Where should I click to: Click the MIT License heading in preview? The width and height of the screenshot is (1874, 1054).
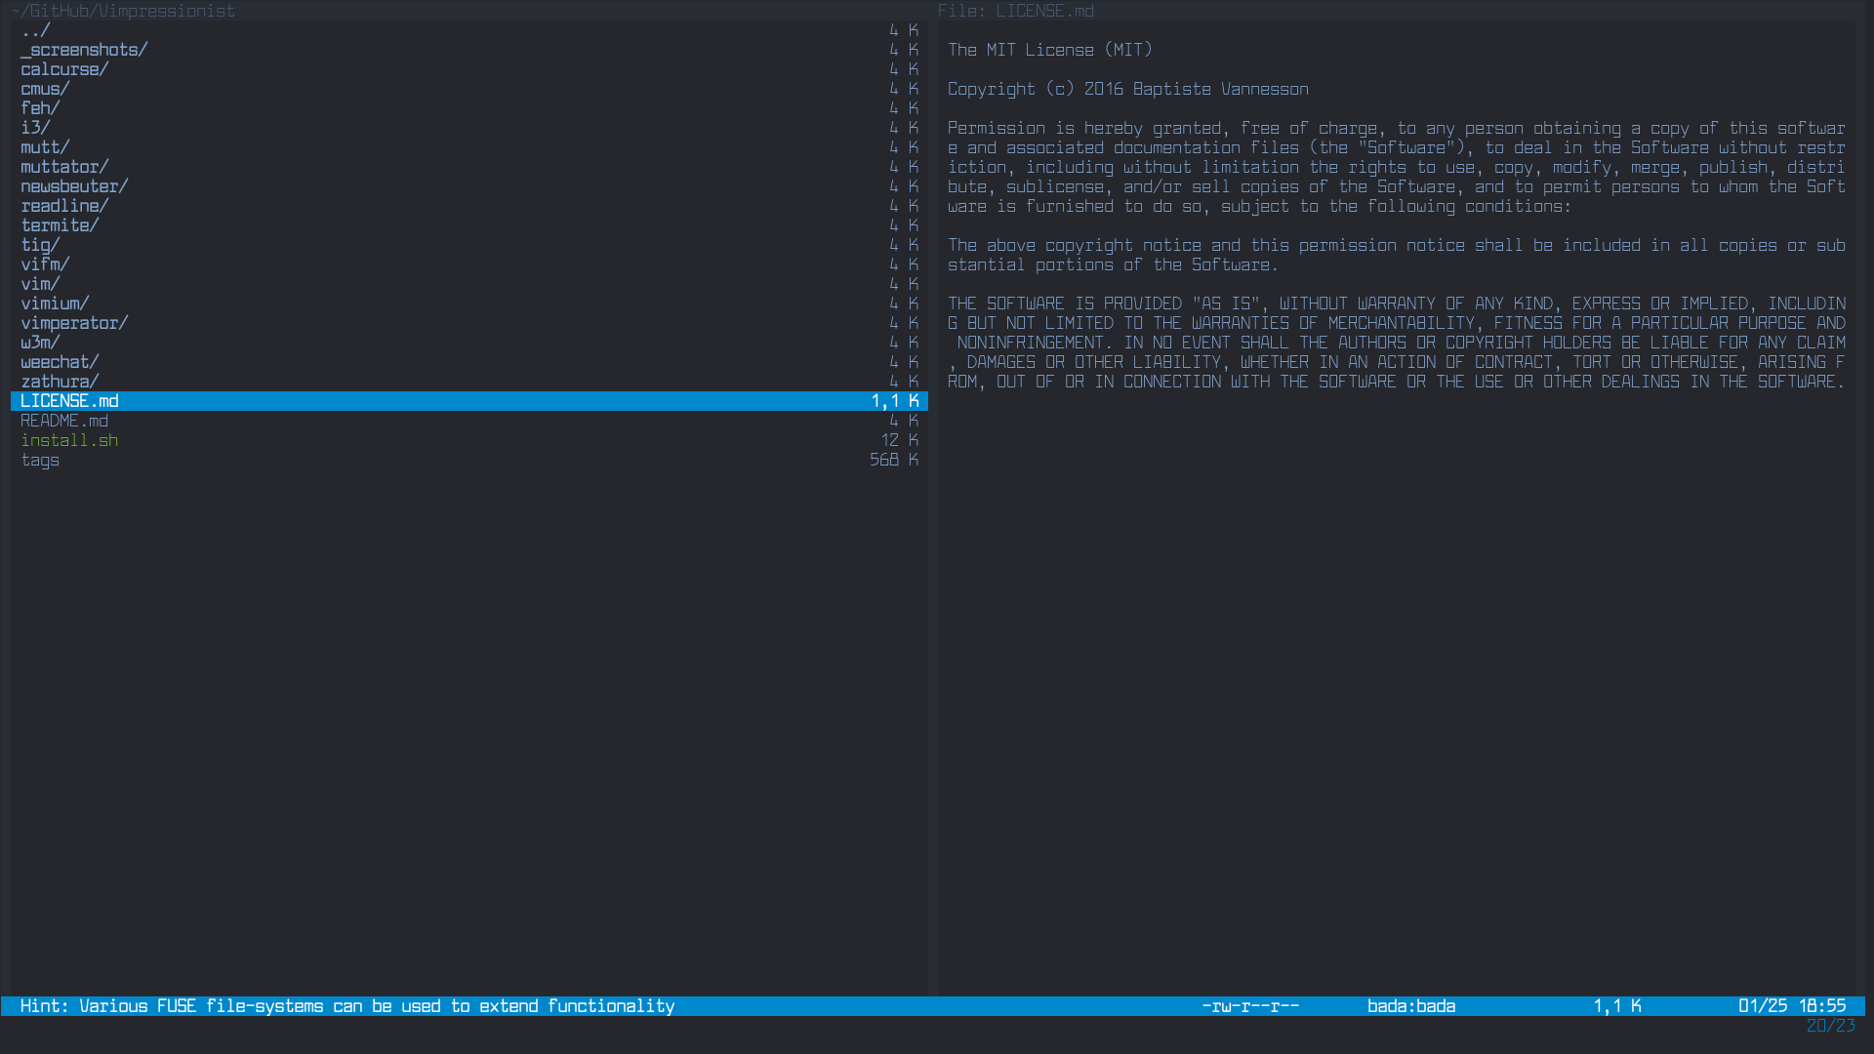tap(1049, 50)
